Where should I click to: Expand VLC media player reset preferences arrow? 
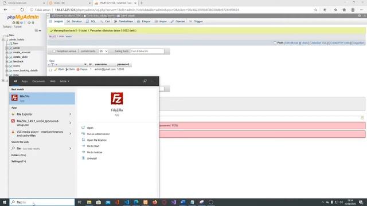70,133
